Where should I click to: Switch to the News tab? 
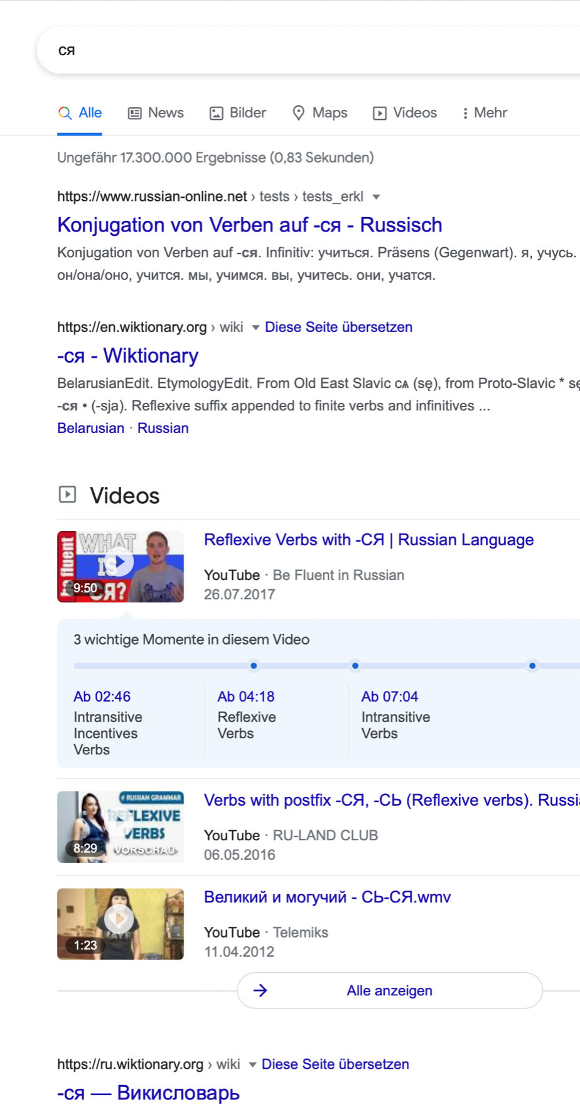pos(156,113)
